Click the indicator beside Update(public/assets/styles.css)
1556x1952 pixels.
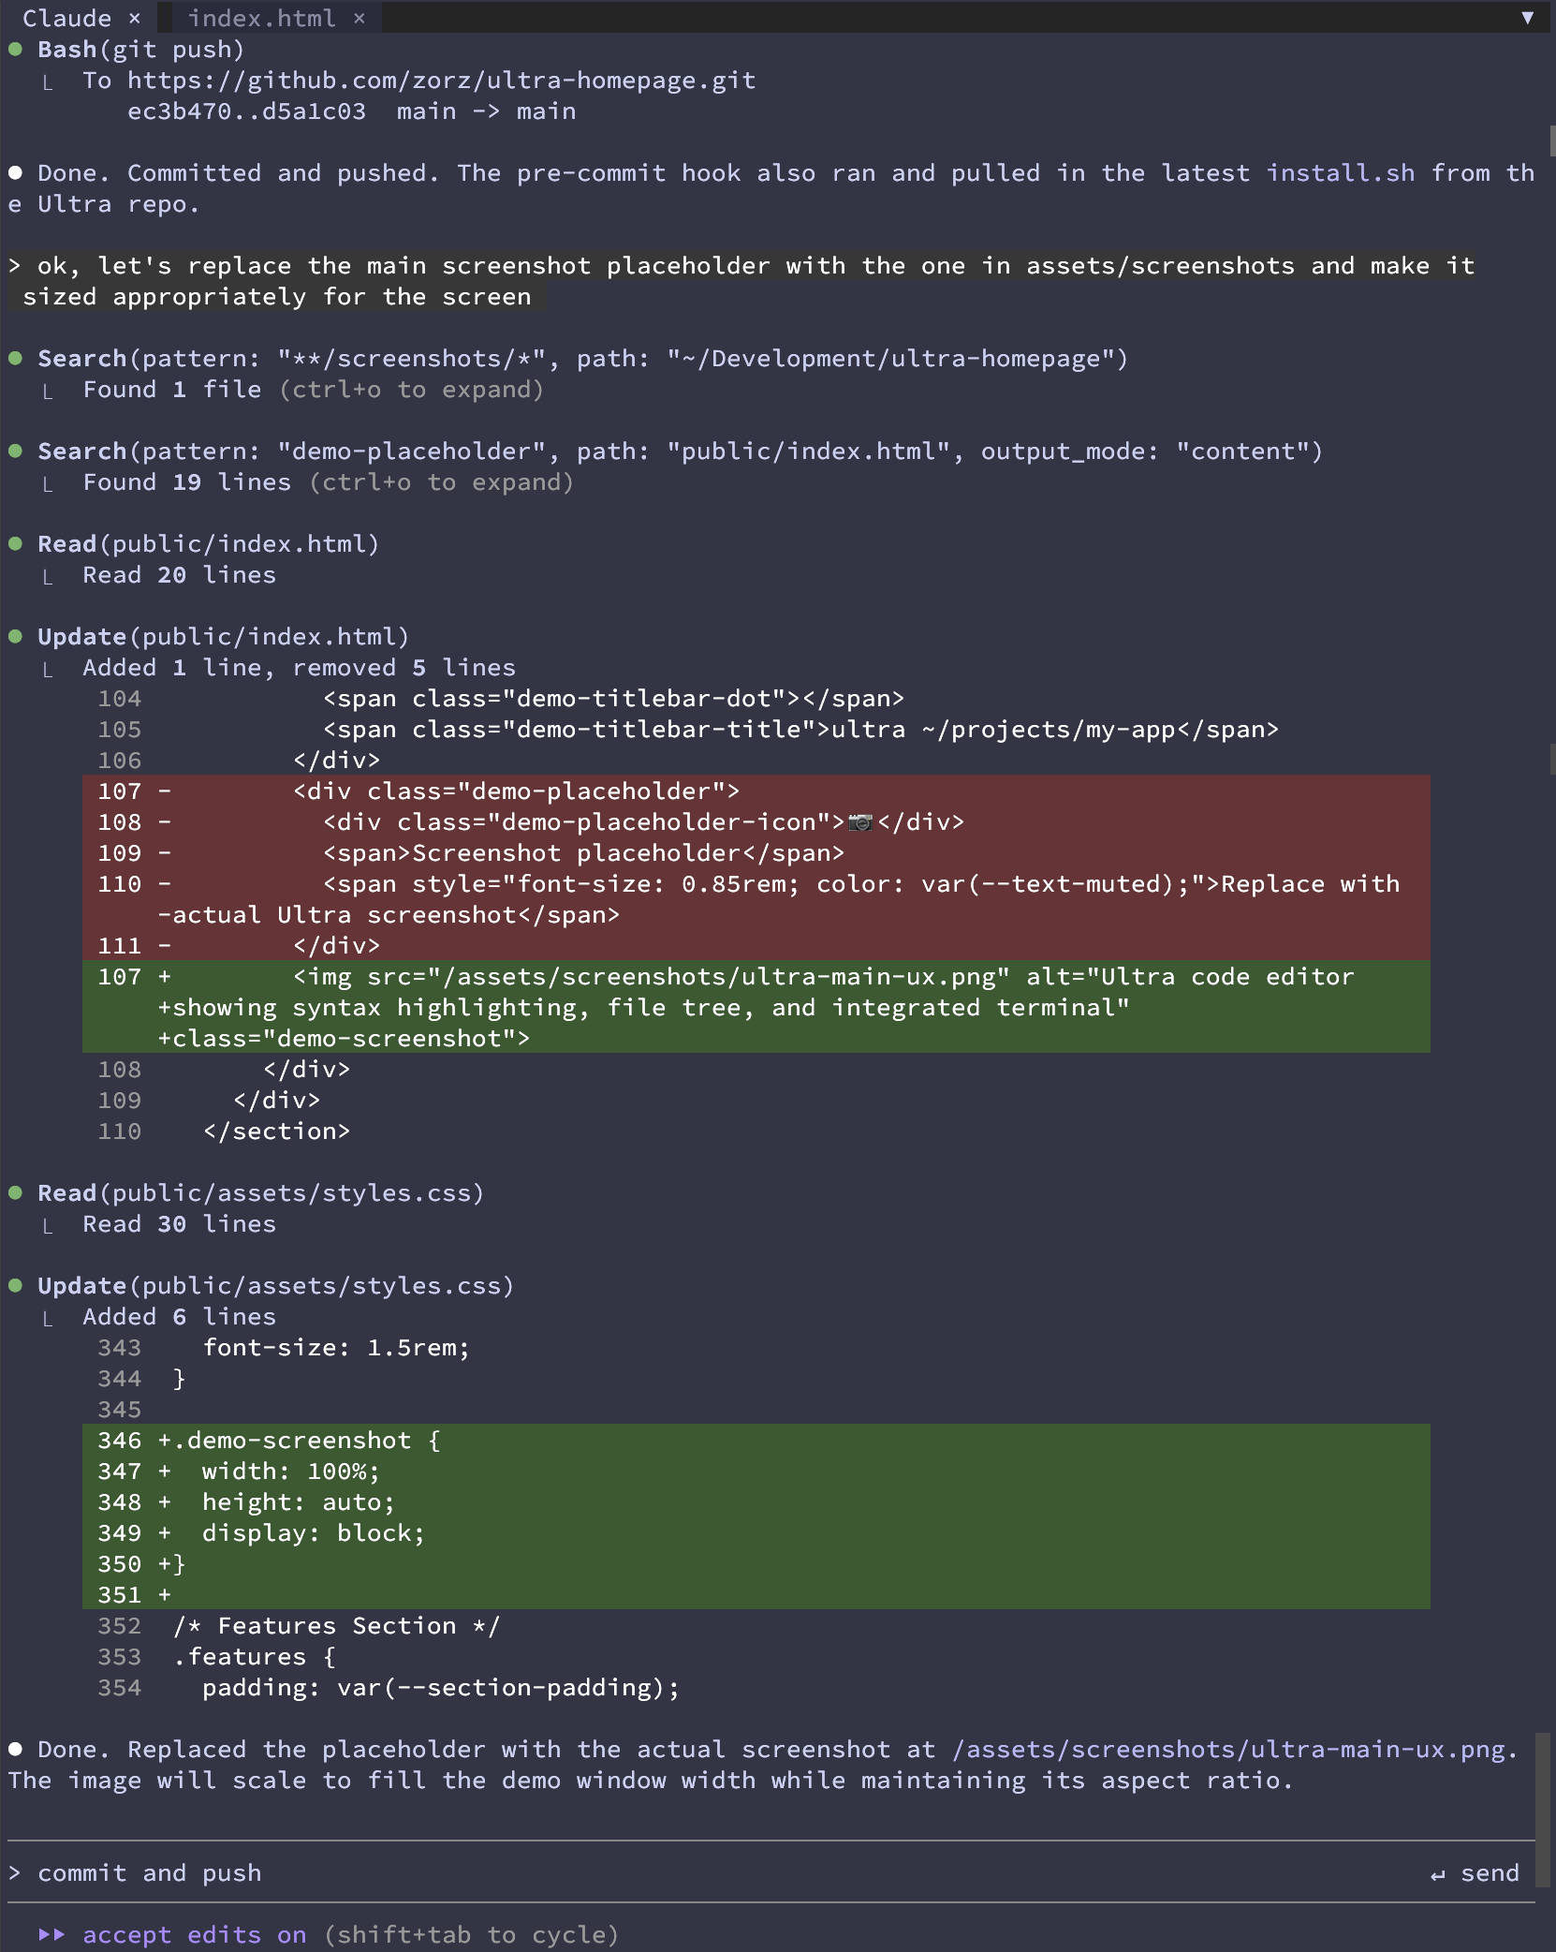coord(16,1285)
